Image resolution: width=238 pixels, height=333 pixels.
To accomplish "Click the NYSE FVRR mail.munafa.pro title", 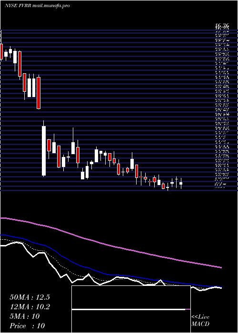I will tap(37, 6).
